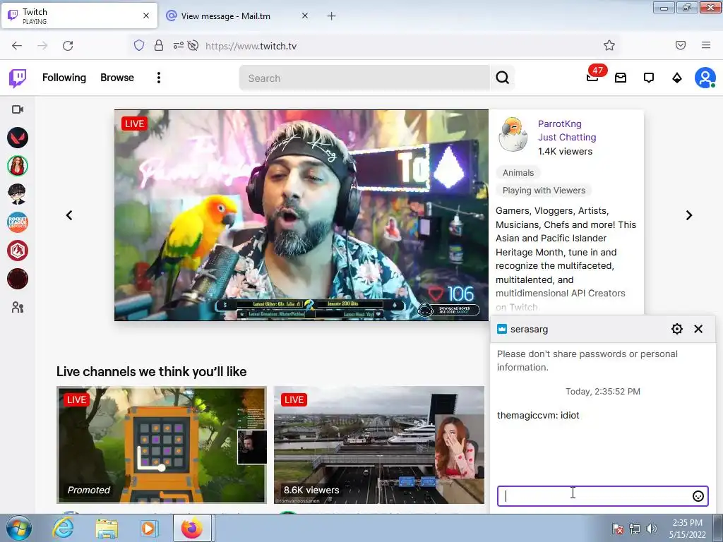The height and width of the screenshot is (542, 723).
Task: Close the Twitch browser tab
Action: tap(146, 16)
